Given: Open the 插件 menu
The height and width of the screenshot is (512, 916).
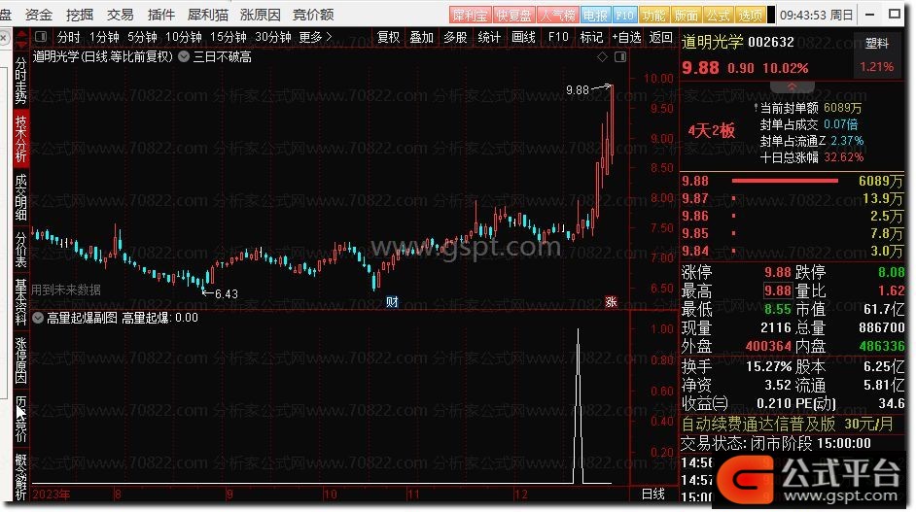Looking at the screenshot, I should click(161, 14).
